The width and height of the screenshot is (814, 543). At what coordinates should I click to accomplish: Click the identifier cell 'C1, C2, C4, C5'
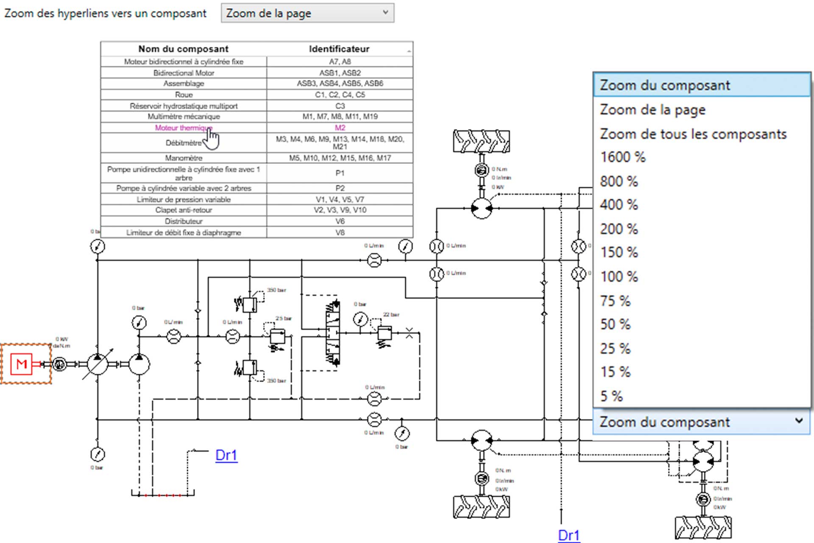340,95
